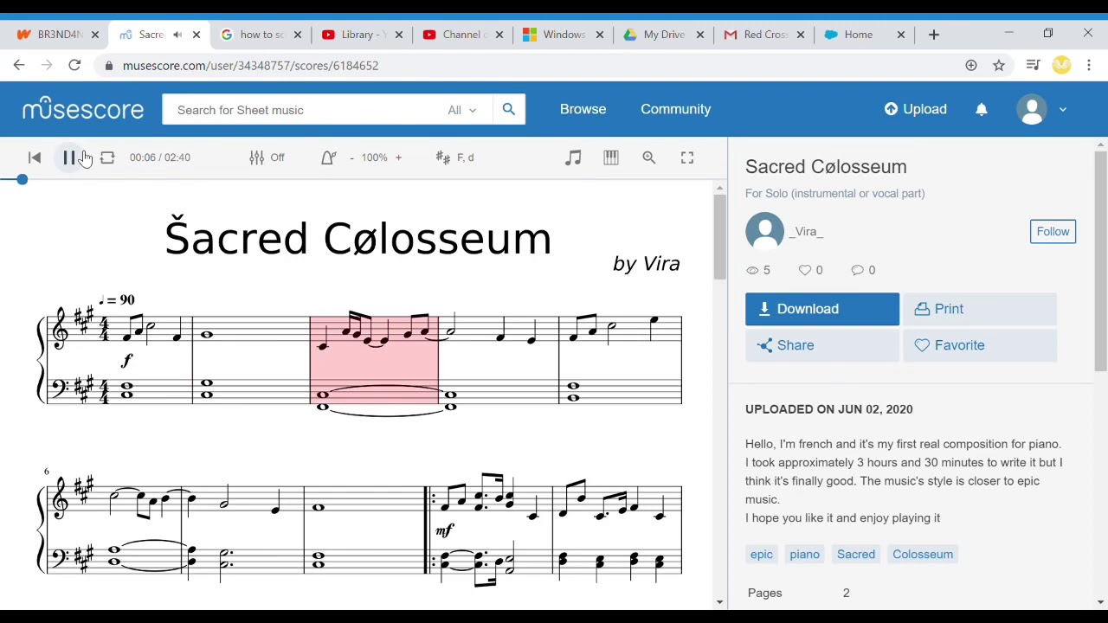The height and width of the screenshot is (623, 1108).
Task: Open the Community menu
Action: click(x=676, y=109)
